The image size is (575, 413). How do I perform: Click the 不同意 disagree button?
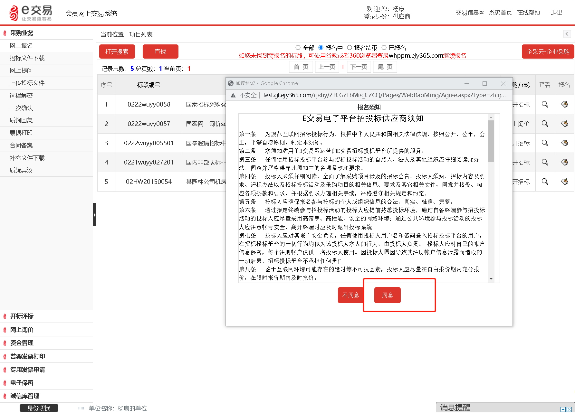point(351,295)
